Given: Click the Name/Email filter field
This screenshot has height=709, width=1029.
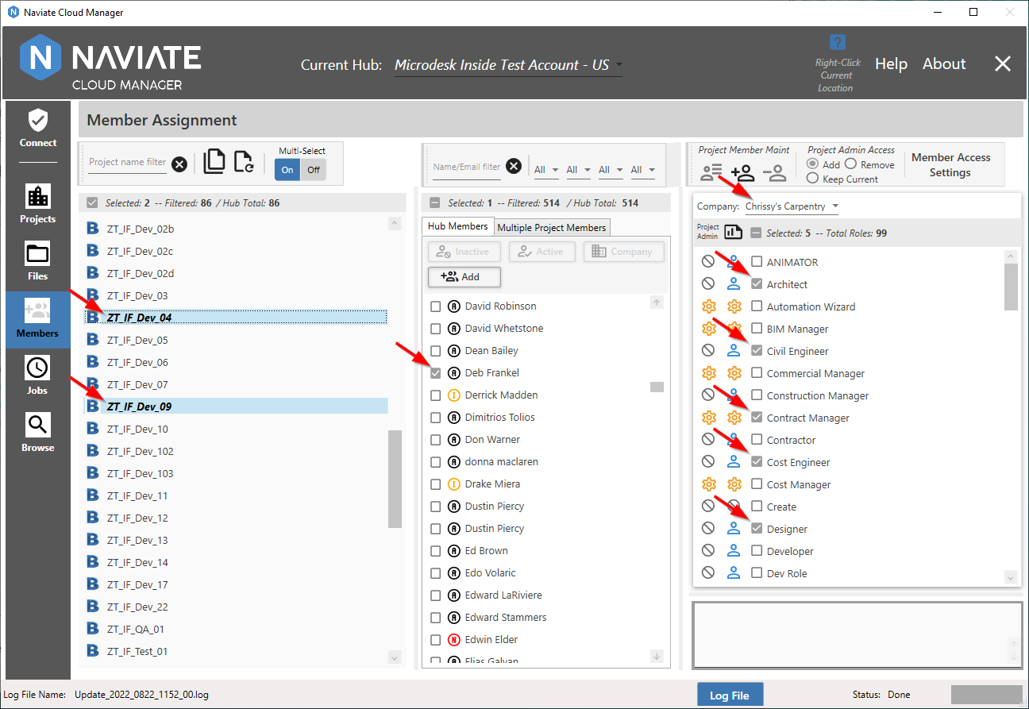Looking at the screenshot, I should [467, 168].
